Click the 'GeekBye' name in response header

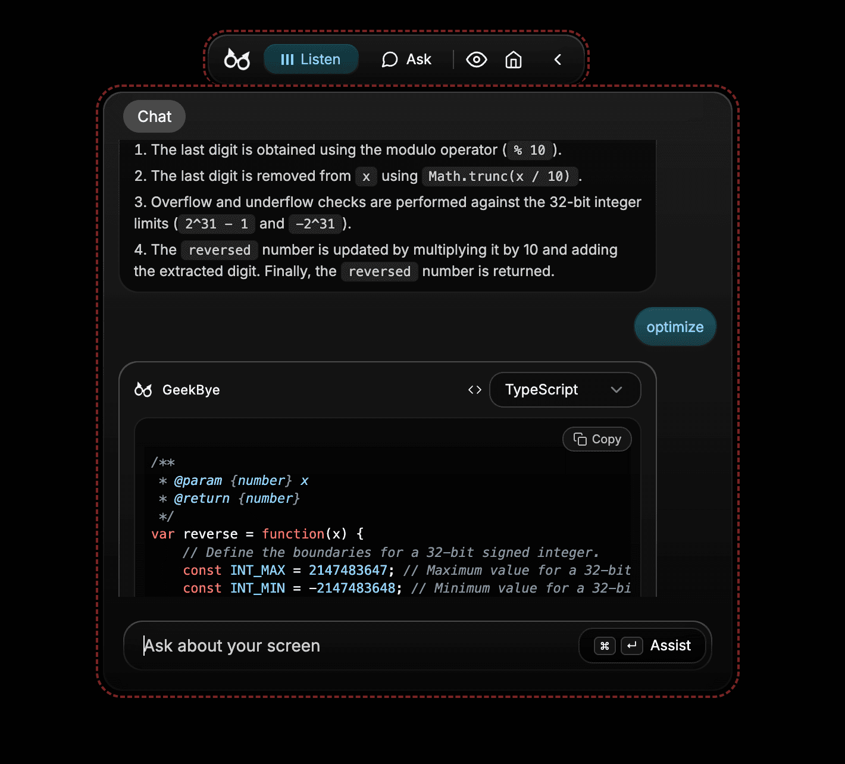(191, 390)
